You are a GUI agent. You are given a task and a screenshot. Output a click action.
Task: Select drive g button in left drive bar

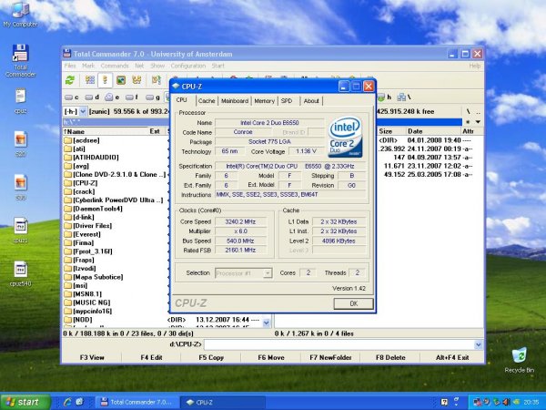tap(153, 97)
